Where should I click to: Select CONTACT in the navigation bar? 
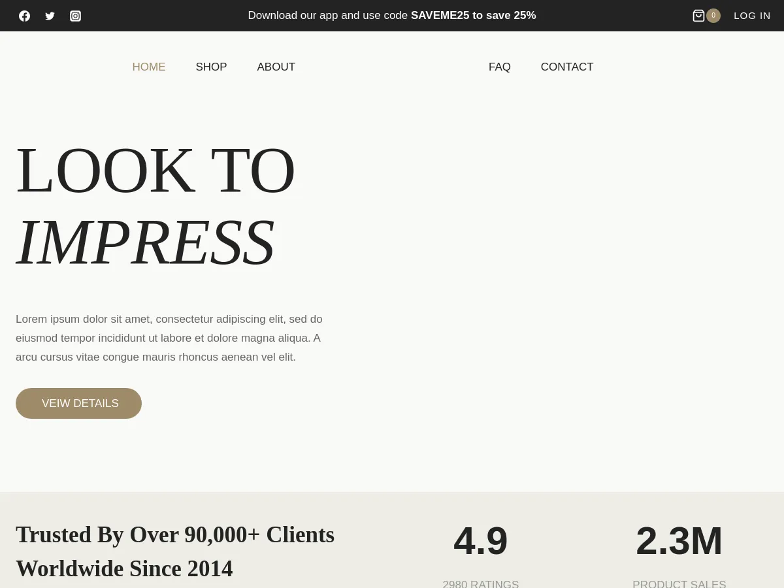[x=566, y=67]
